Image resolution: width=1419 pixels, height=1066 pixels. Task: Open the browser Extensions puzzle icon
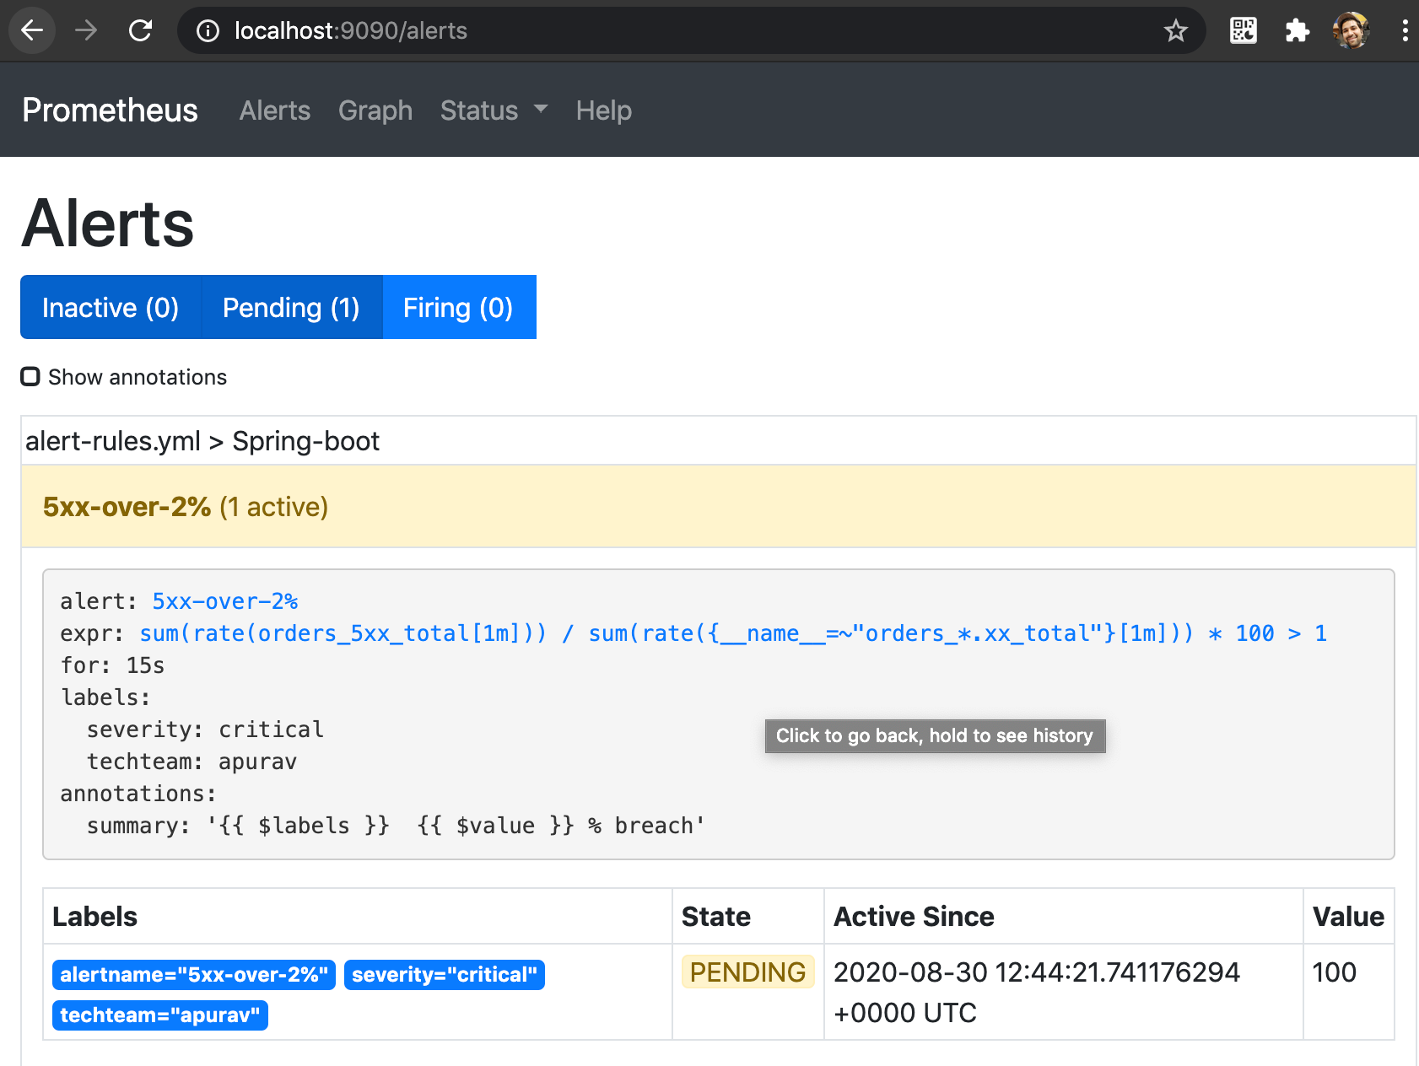click(1297, 31)
